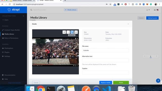Image resolution: width=162 pixels, height=91 pixels.
Task: Select page 1 in pagination
Action: pyautogui.click(x=151, y=56)
